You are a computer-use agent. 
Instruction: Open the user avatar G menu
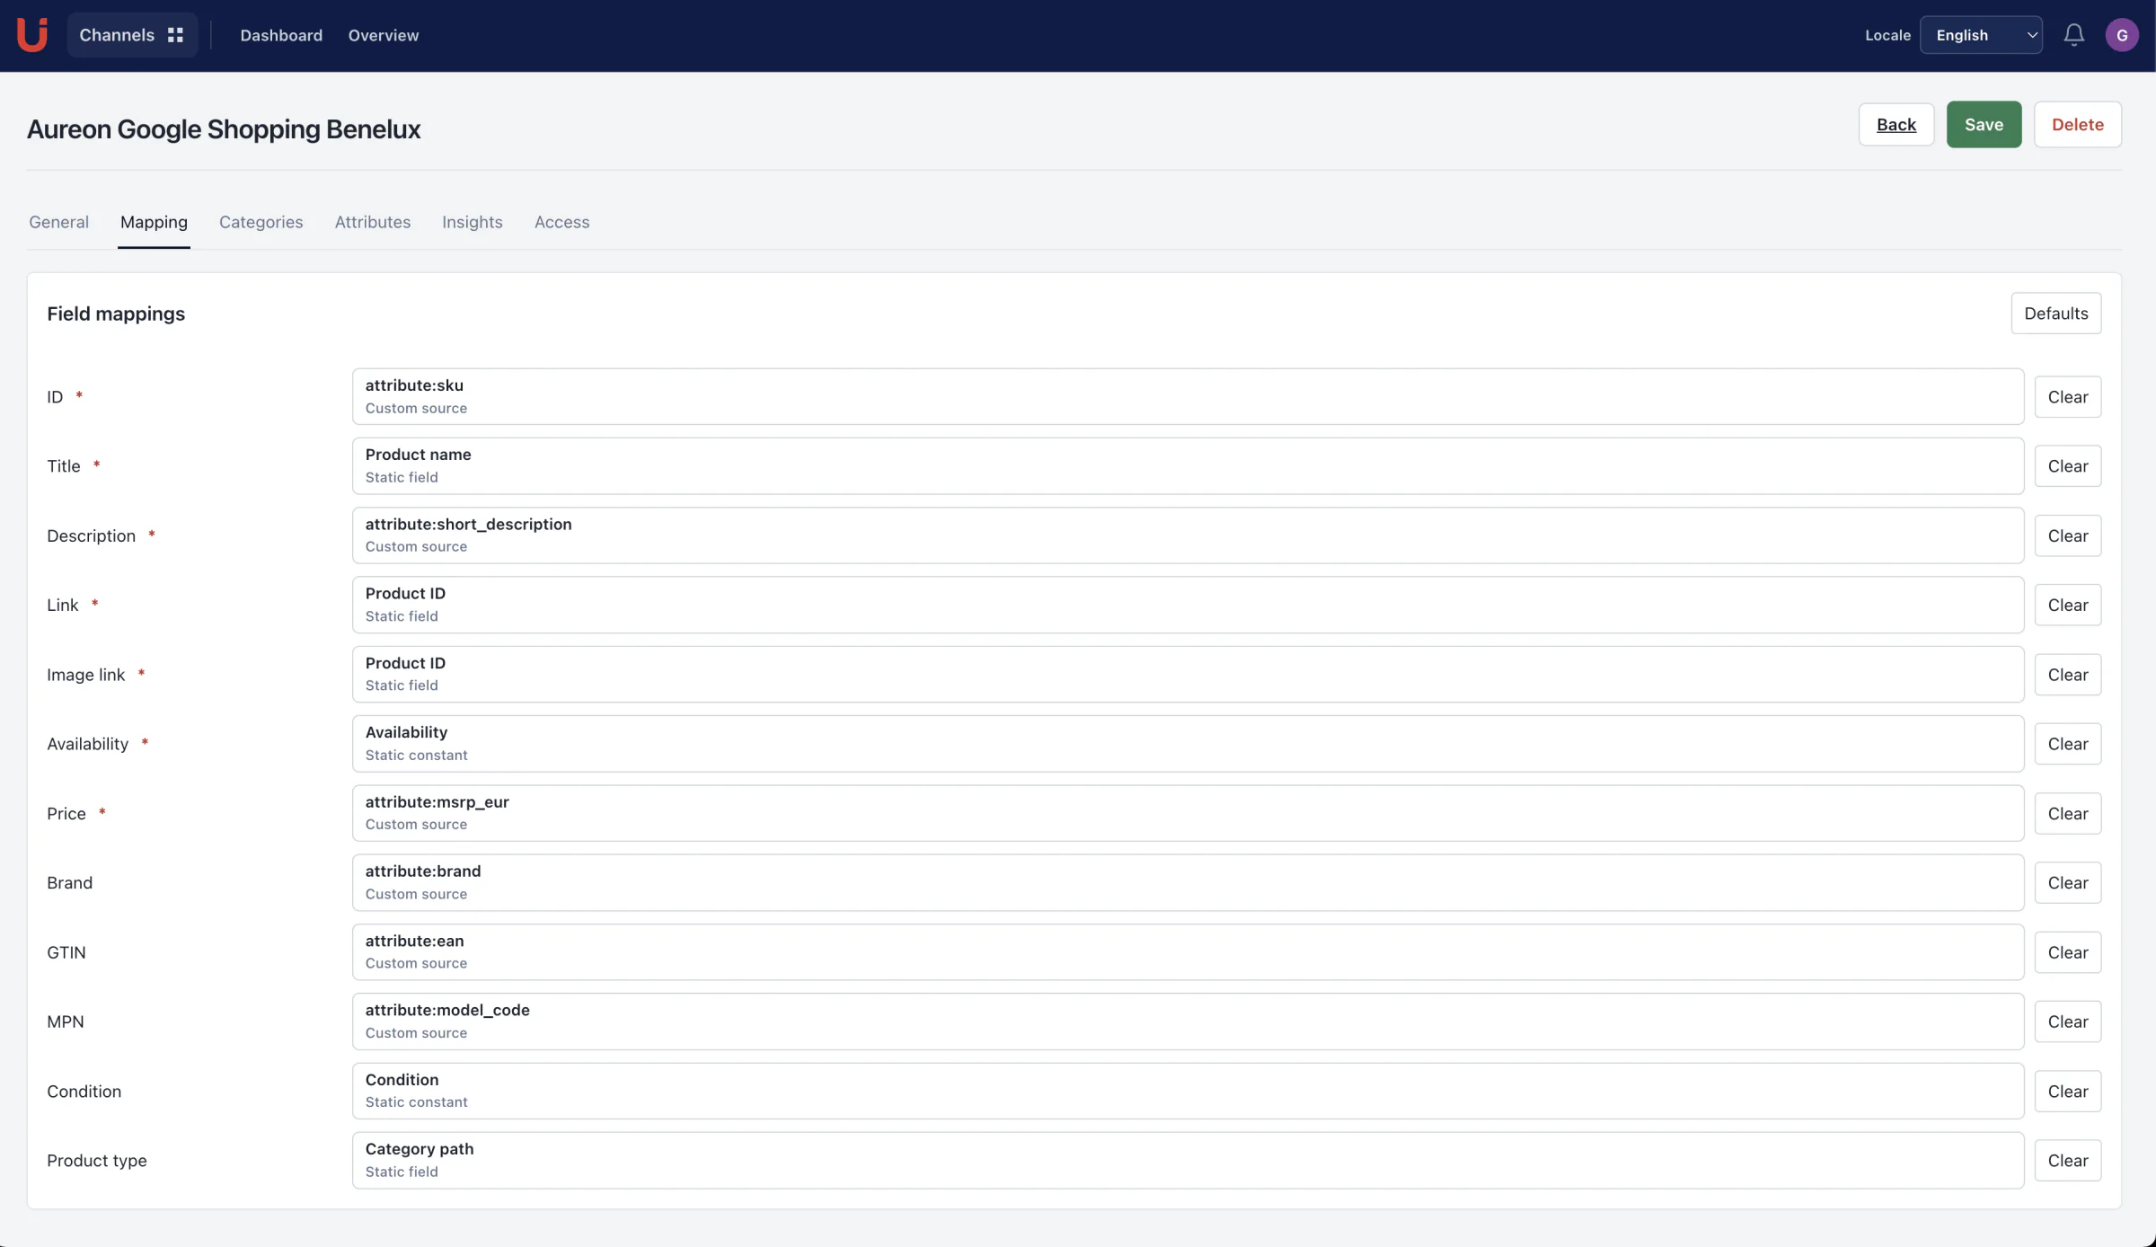(x=2122, y=35)
